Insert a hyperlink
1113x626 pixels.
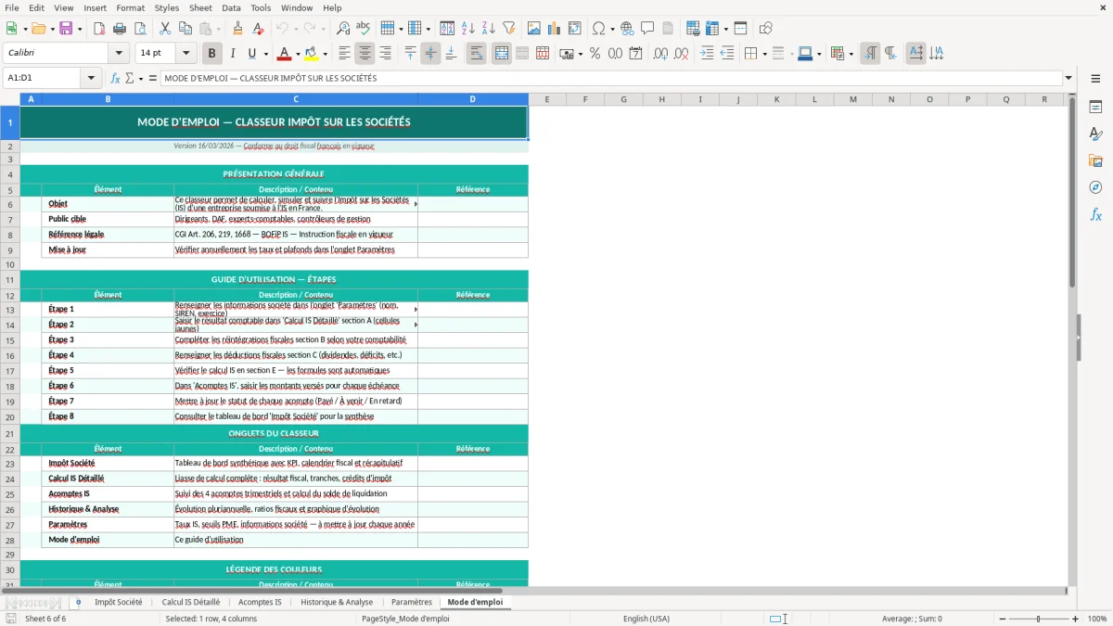click(x=627, y=29)
